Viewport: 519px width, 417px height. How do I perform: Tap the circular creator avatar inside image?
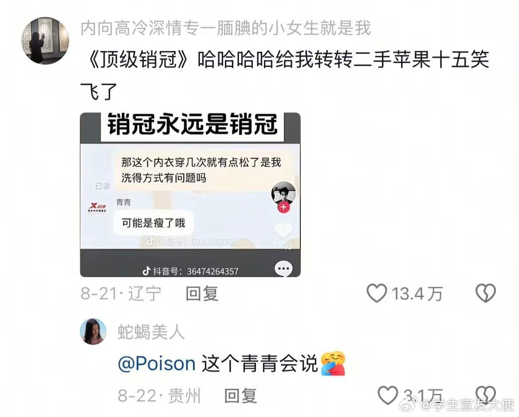[283, 193]
